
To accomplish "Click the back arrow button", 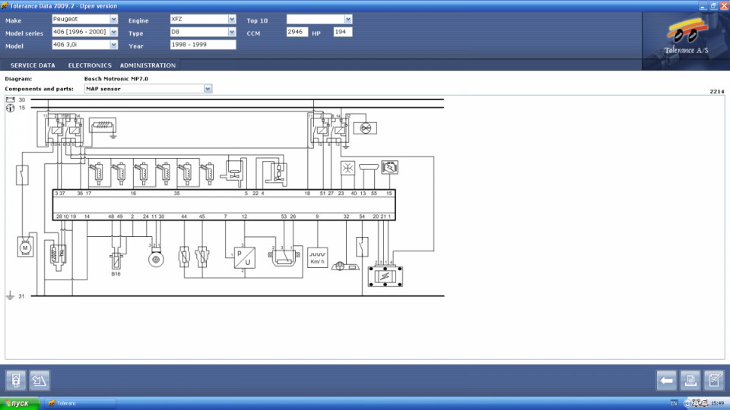I will point(667,379).
